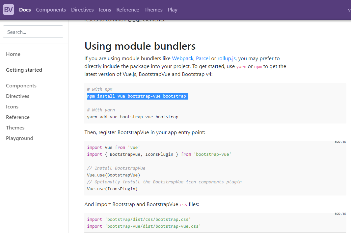Click 'Then, register BootstrapVue' sentence
351x233 pixels.
tap(145, 132)
